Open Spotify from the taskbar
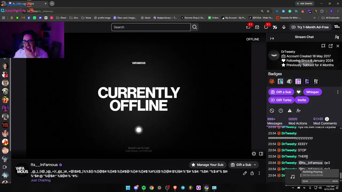The image size is (342, 192). 144,188
